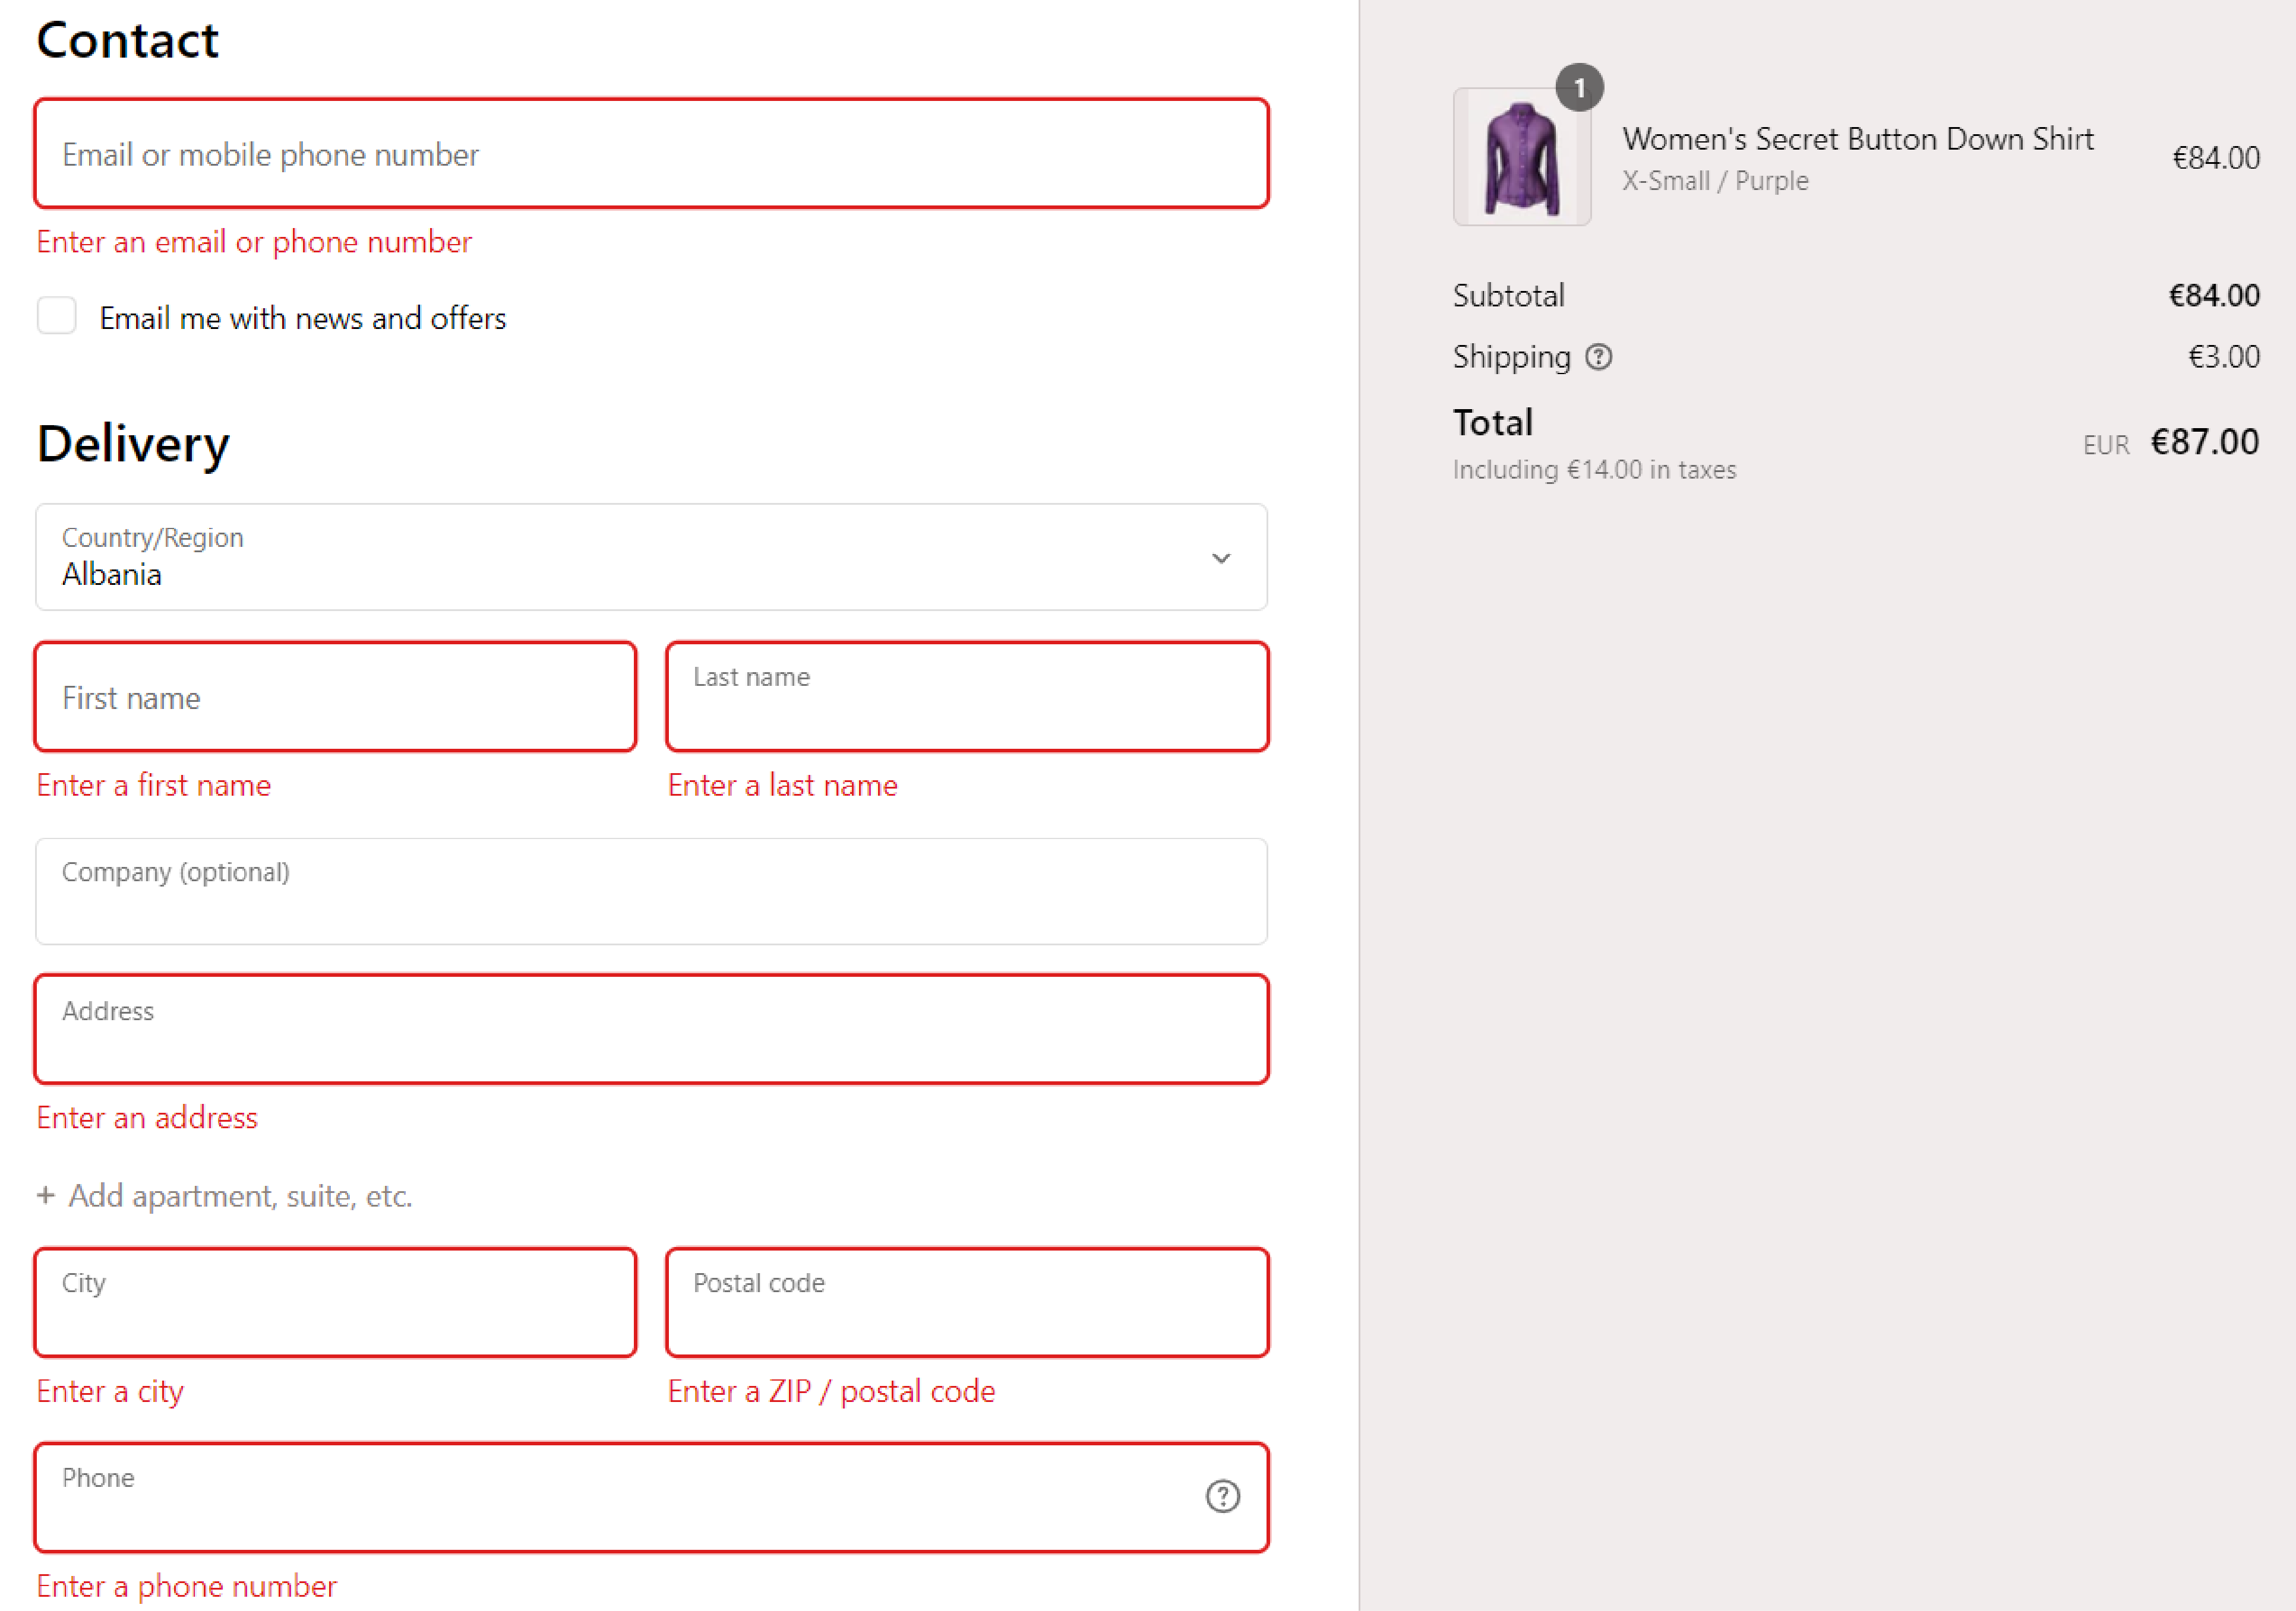Click into the First name field
2296x1611 pixels.
click(x=335, y=698)
